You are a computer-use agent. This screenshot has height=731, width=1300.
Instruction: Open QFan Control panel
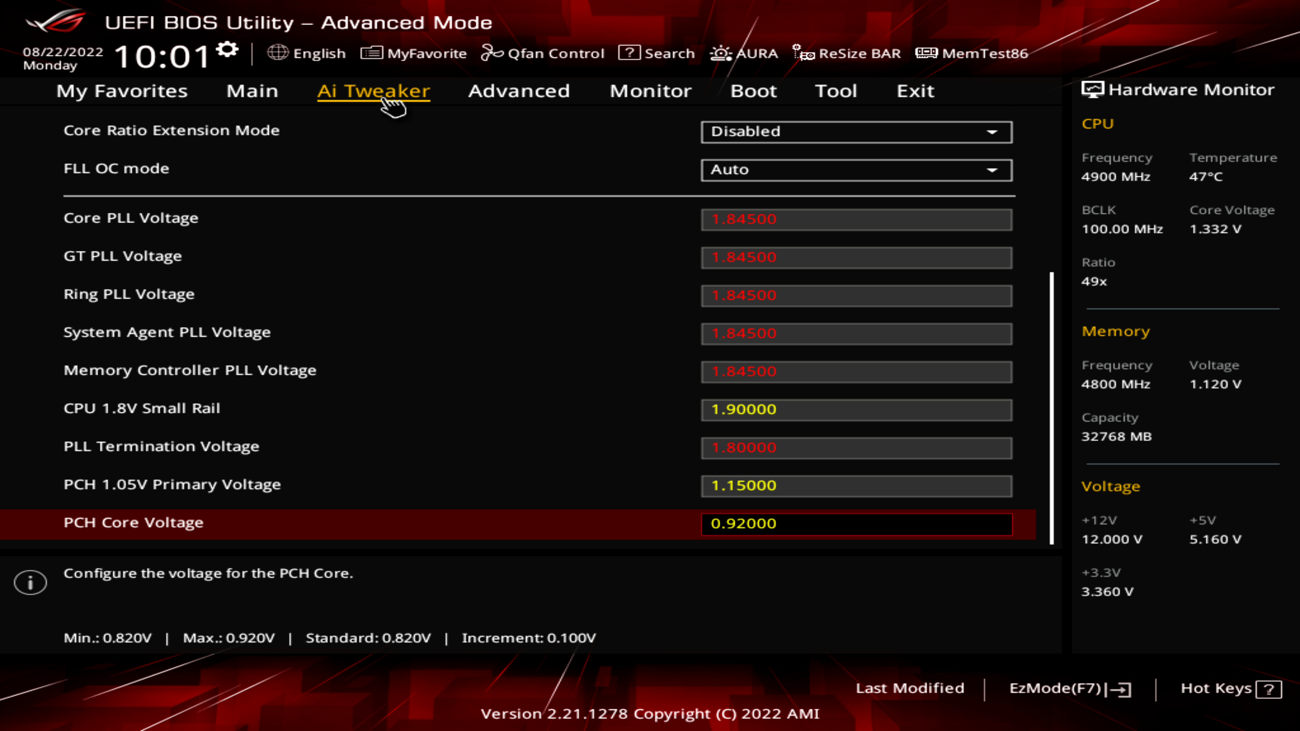tap(544, 53)
